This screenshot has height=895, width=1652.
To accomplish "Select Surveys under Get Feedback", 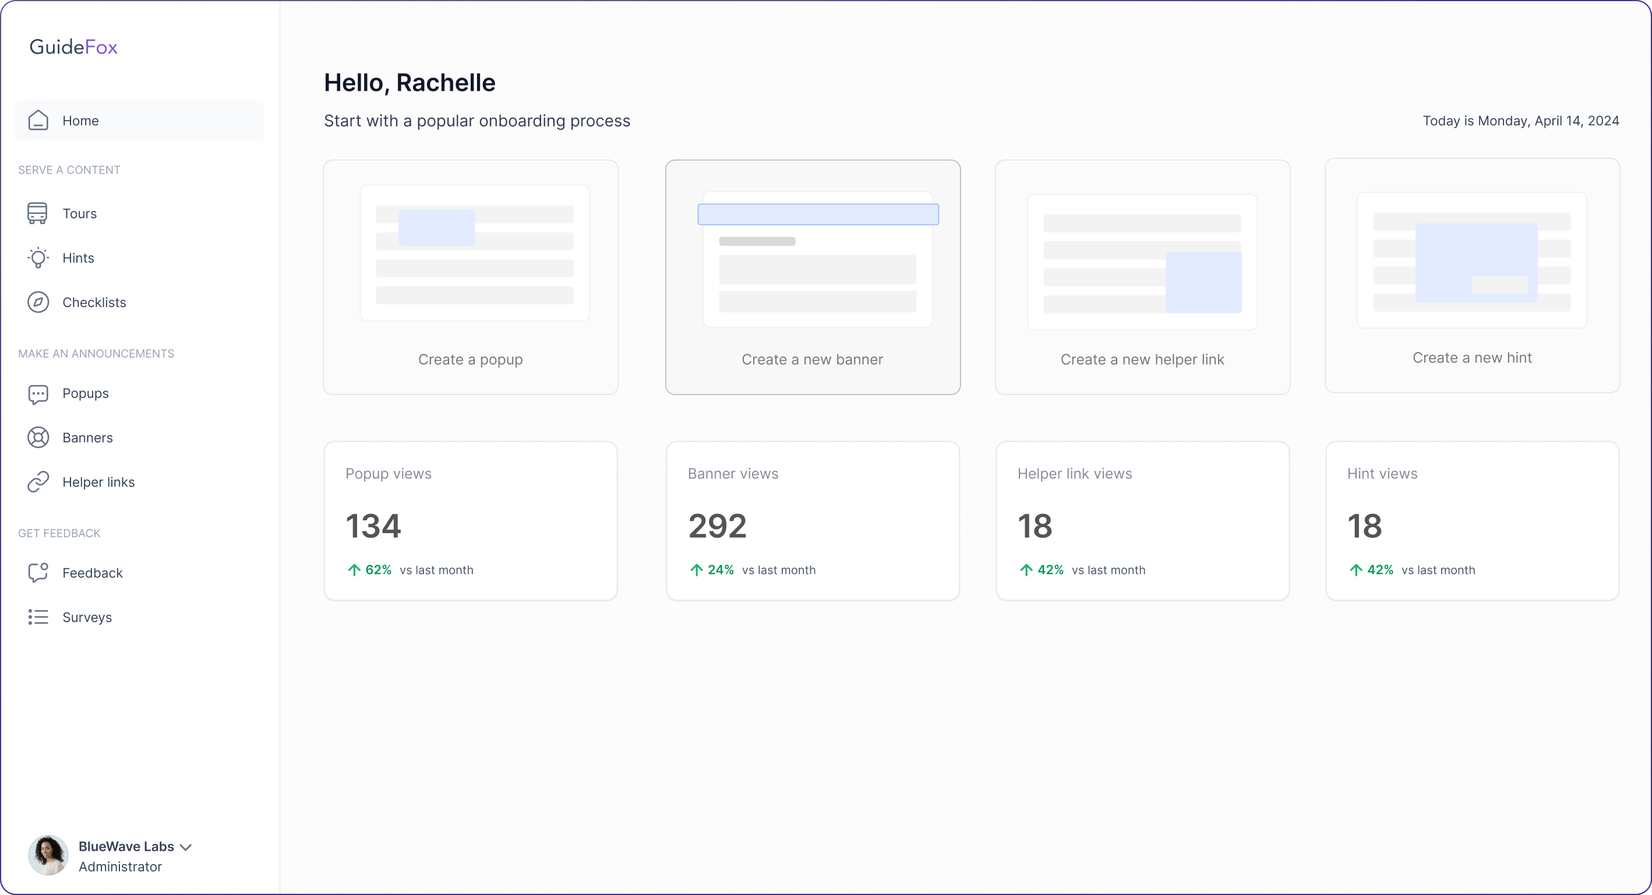I will pos(87,616).
